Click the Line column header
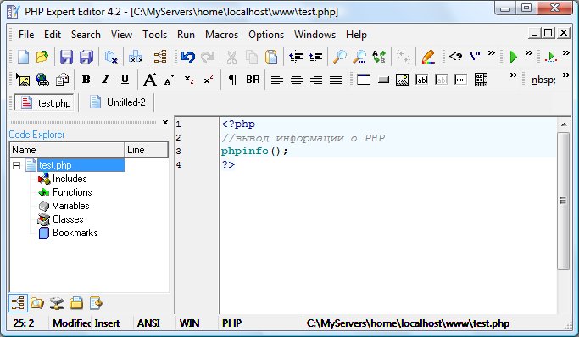 [146, 150]
